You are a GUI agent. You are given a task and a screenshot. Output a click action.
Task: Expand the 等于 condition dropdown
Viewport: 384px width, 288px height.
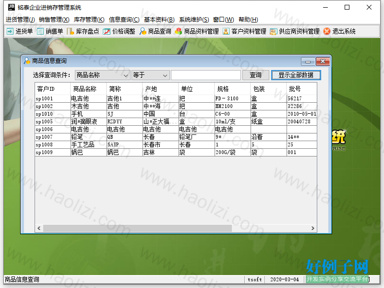165,75
